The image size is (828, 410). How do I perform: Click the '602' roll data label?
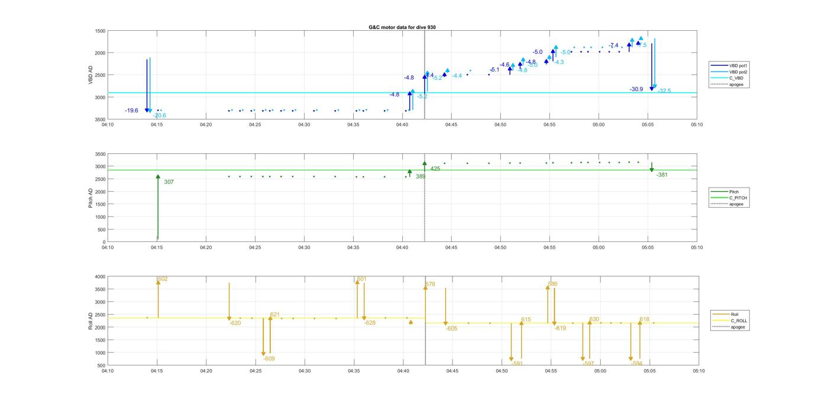click(x=163, y=279)
